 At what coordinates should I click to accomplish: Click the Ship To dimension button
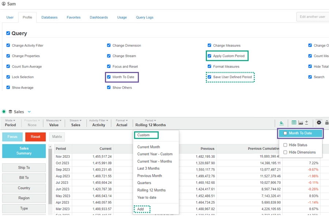click(24, 167)
